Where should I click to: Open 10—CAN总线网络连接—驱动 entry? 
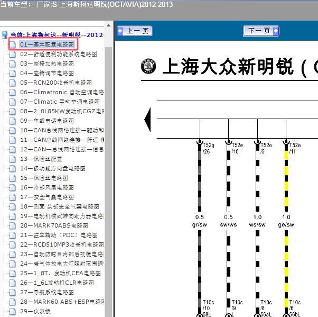pos(62,130)
